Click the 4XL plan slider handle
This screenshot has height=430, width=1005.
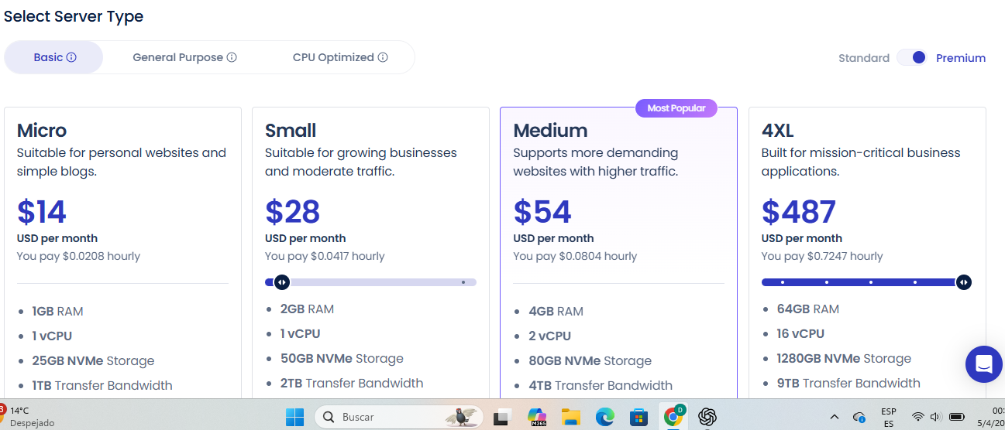point(963,282)
